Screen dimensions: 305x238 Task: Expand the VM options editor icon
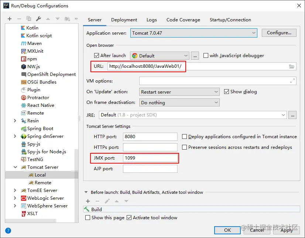coord(292,81)
